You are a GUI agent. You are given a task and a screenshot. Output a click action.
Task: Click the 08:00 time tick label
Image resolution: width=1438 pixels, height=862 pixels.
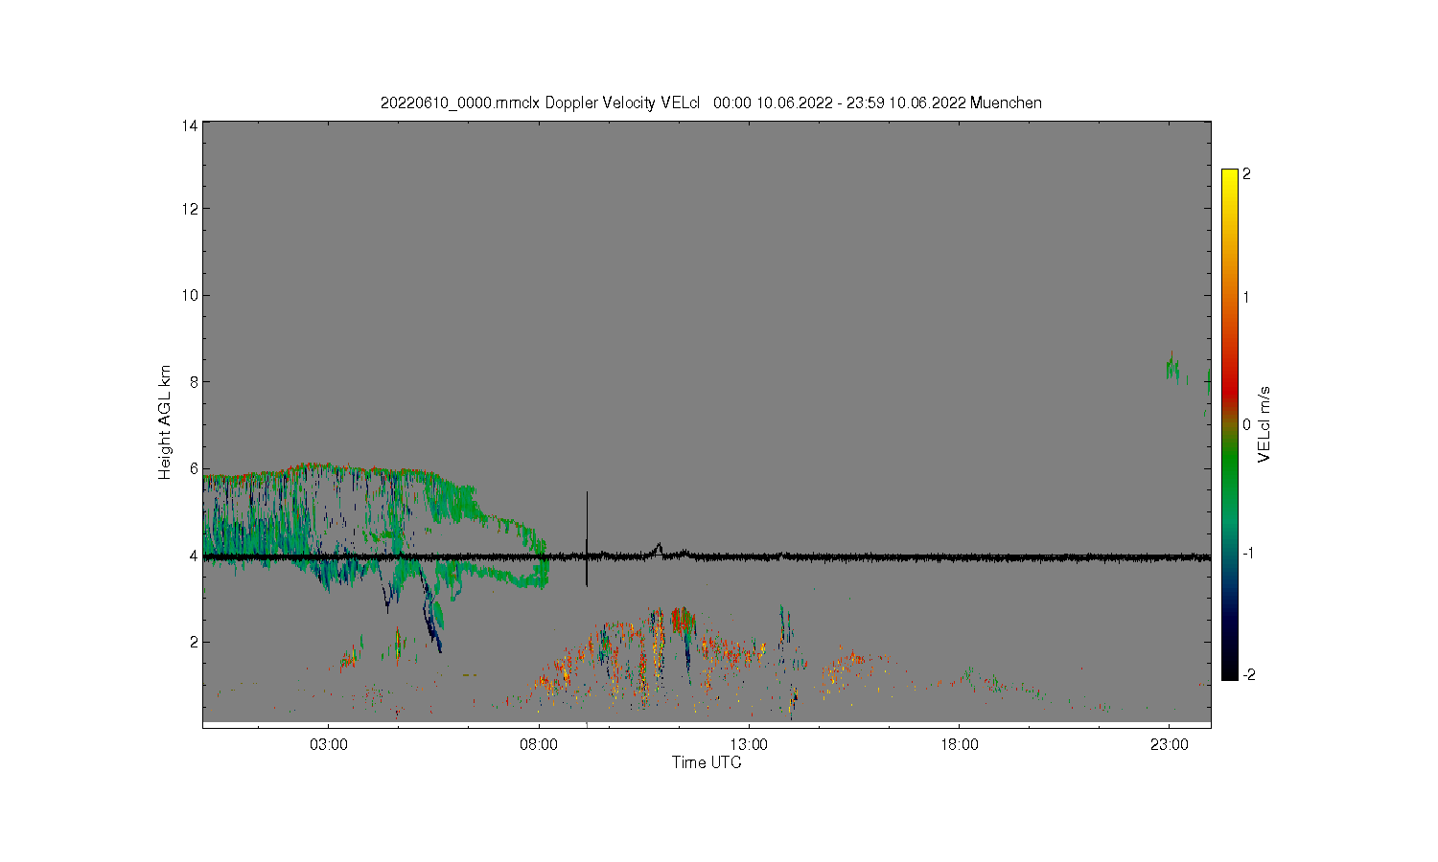(x=539, y=745)
